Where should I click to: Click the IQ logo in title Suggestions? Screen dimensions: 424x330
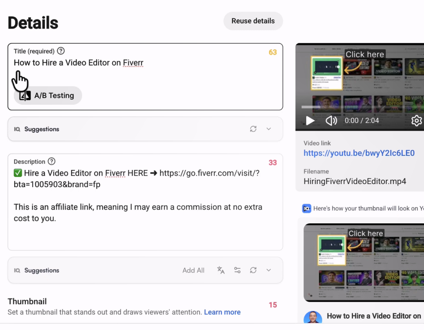pos(17,129)
